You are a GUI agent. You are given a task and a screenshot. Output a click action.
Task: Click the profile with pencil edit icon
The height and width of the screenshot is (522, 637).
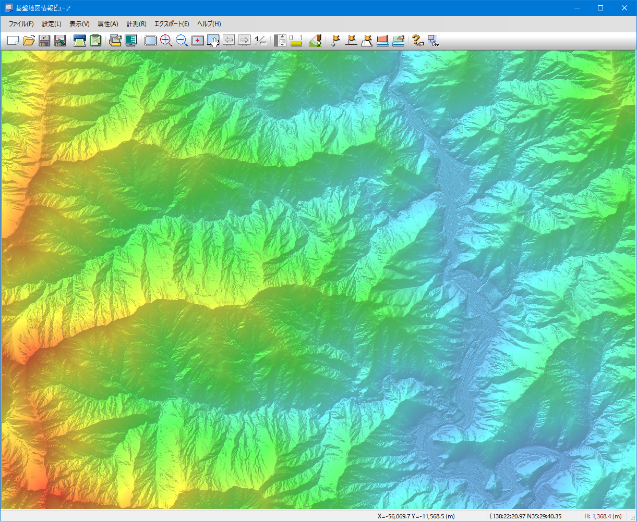398,40
